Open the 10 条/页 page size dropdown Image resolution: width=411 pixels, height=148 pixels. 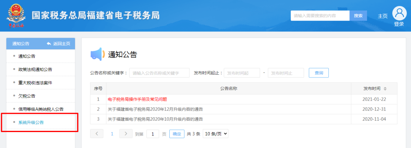click(216, 134)
